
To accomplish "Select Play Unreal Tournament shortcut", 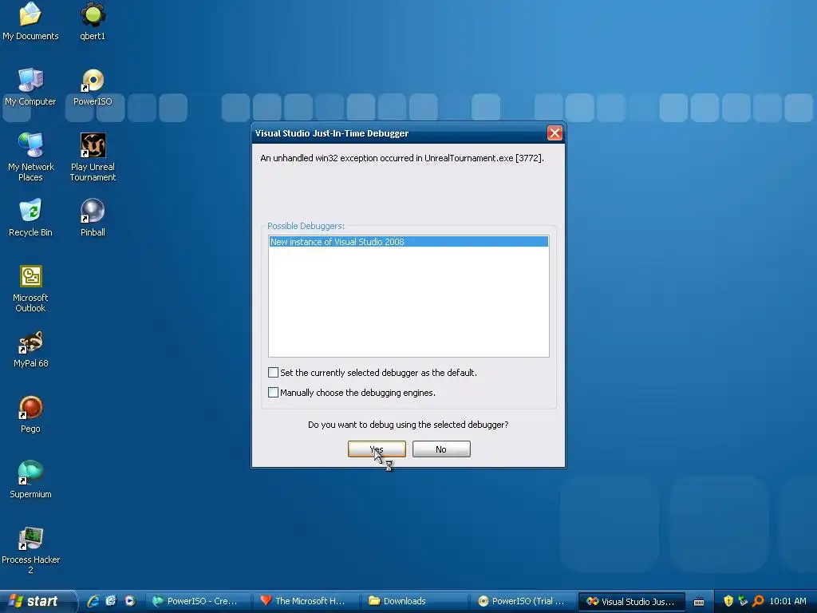I will tap(93, 156).
